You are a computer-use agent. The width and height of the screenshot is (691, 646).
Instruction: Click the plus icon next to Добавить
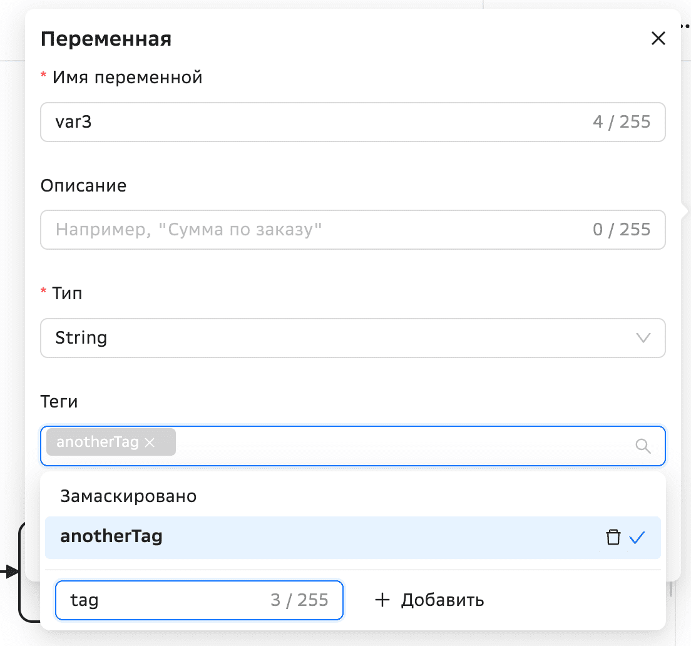382,600
